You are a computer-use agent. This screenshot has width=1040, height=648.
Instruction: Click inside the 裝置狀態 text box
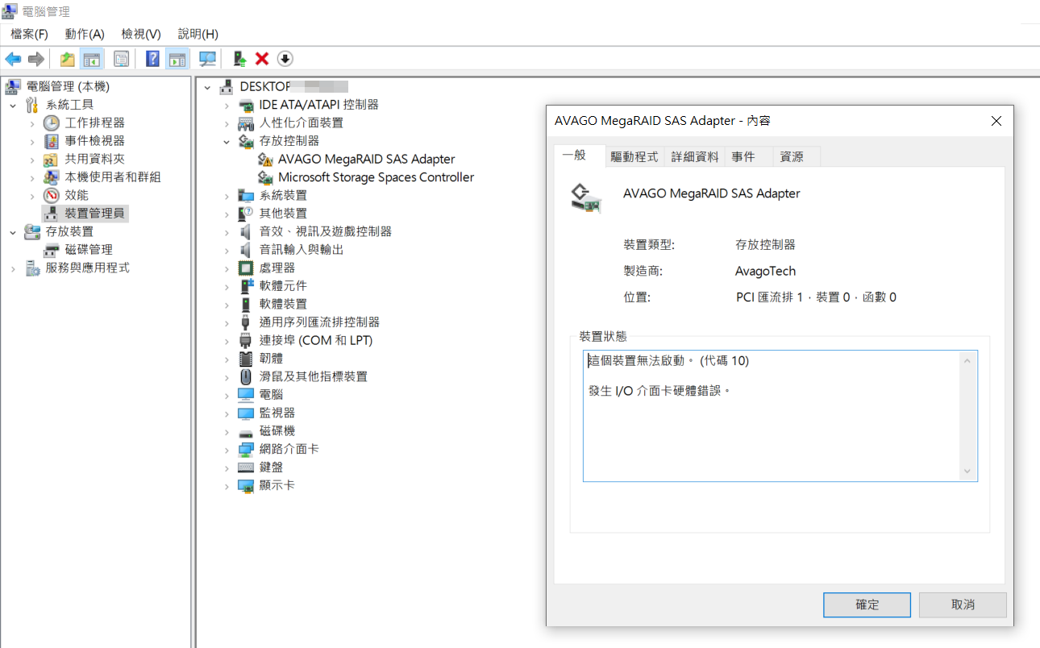(780, 416)
